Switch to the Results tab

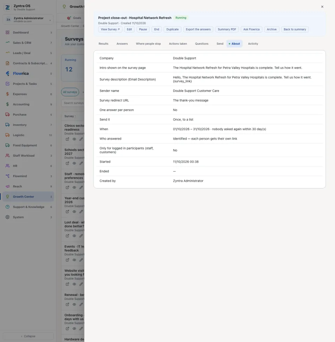tap(103, 44)
